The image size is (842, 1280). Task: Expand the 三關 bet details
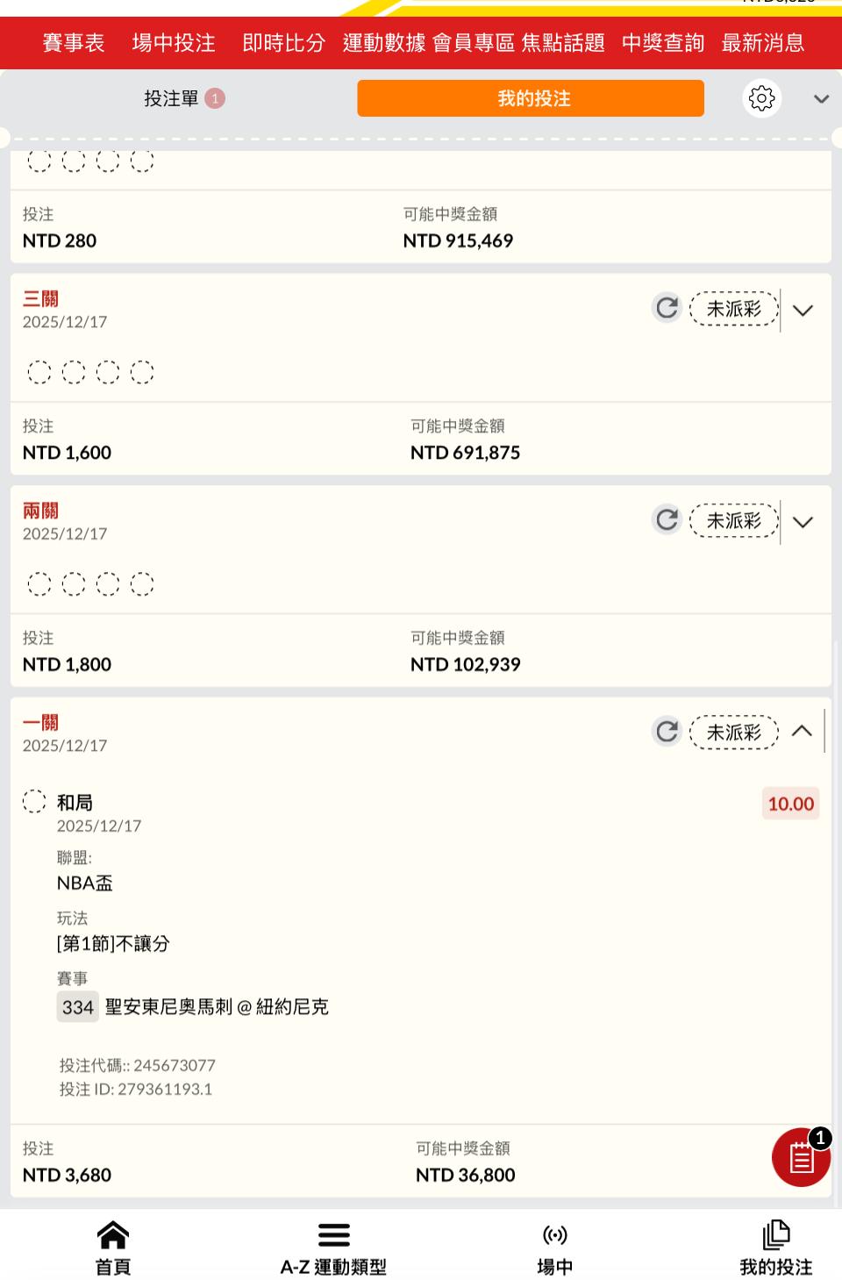(x=803, y=310)
